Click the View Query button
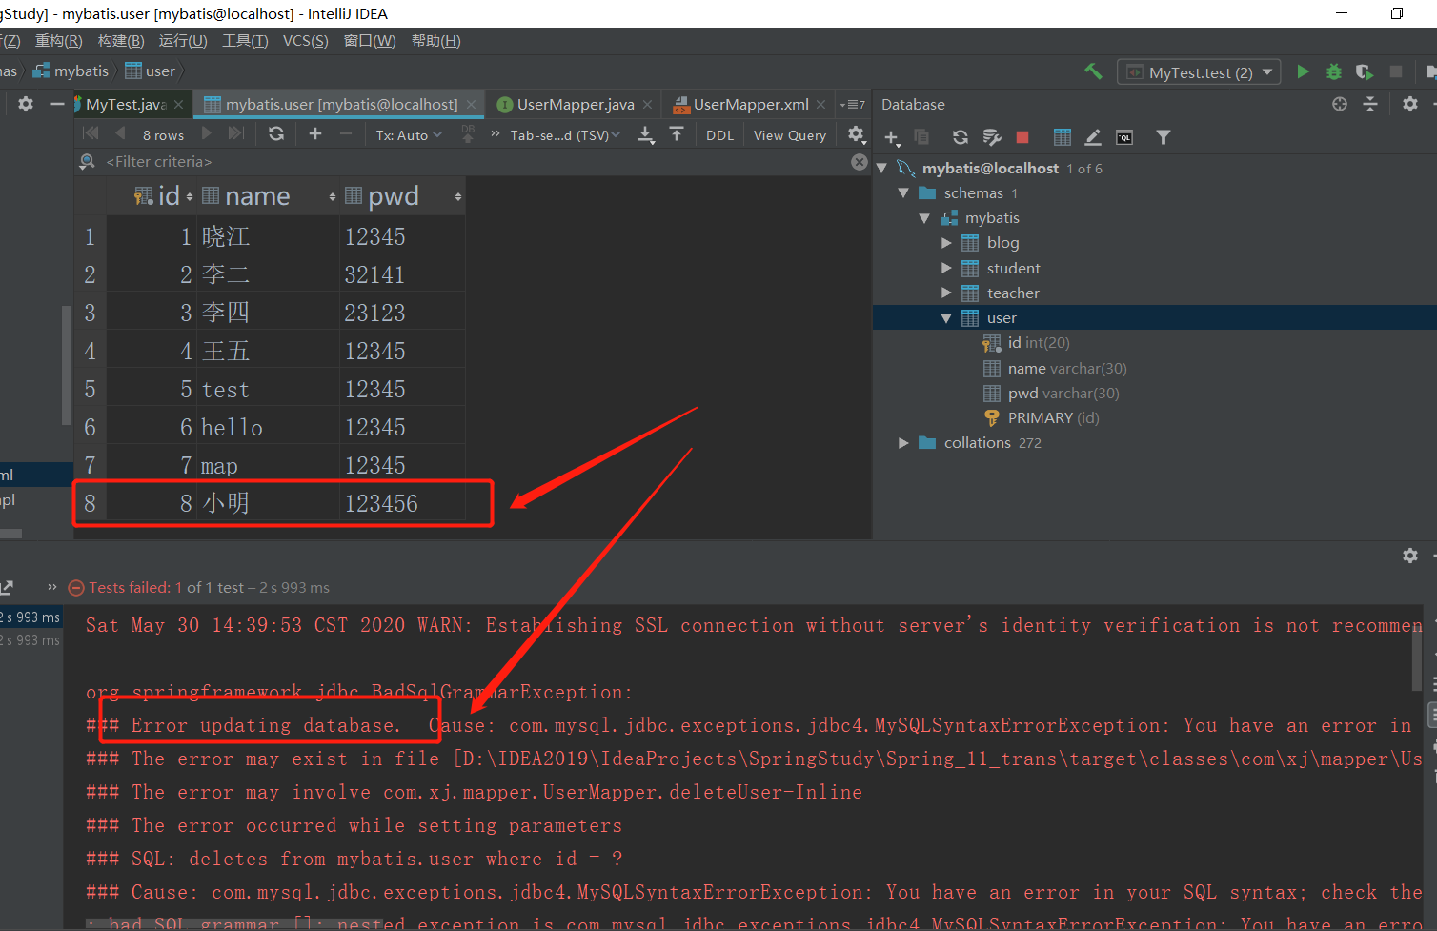Image resolution: width=1437 pixels, height=931 pixels. pos(789,135)
